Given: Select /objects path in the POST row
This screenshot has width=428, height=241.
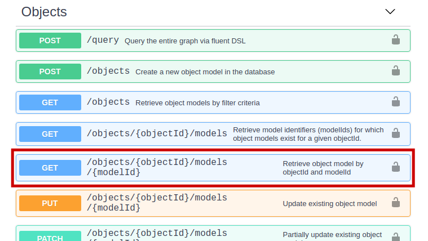Looking at the screenshot, I should (108, 71).
